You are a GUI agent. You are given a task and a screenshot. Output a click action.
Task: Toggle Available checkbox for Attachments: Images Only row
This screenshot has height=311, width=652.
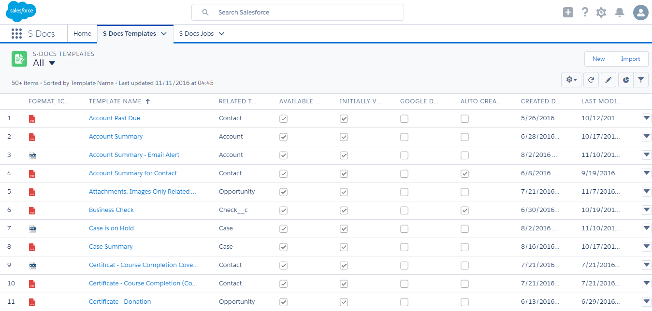[284, 192]
